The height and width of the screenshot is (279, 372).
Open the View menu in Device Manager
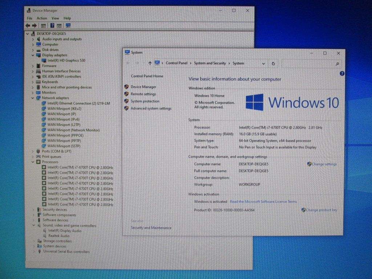tap(55, 18)
